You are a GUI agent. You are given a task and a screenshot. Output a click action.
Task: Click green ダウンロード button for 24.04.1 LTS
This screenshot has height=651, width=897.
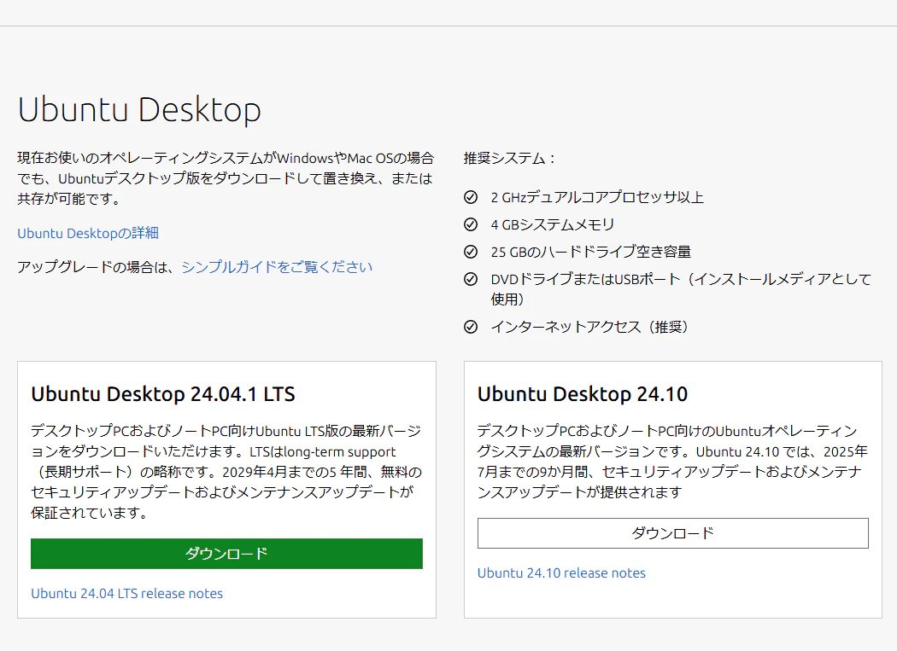coord(226,553)
